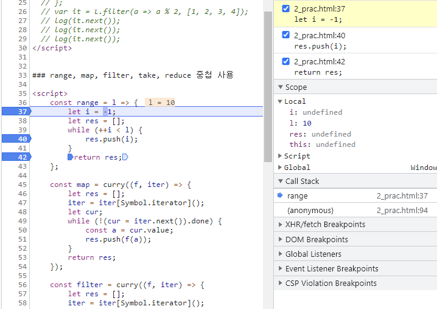Select the 'this: undefined' scope entry

click(323, 144)
